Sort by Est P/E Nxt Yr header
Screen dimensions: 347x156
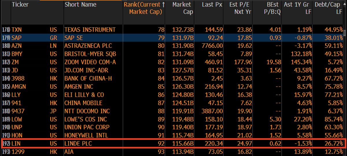[x=240, y=8]
